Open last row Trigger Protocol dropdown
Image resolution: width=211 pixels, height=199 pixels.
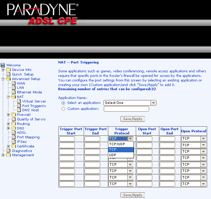[121, 184]
